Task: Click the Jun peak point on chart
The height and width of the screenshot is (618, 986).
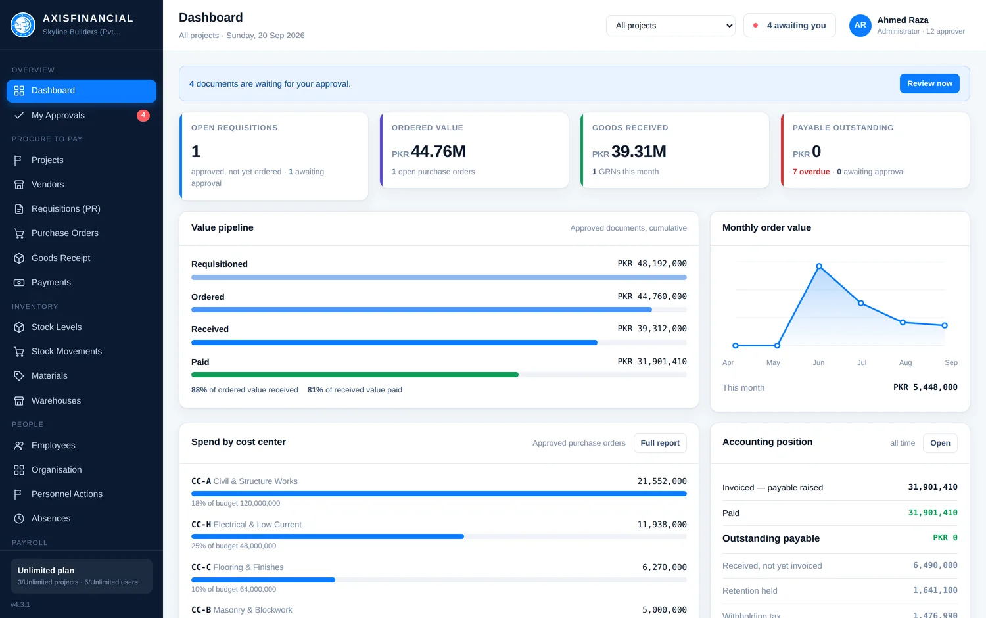Action: click(819, 266)
